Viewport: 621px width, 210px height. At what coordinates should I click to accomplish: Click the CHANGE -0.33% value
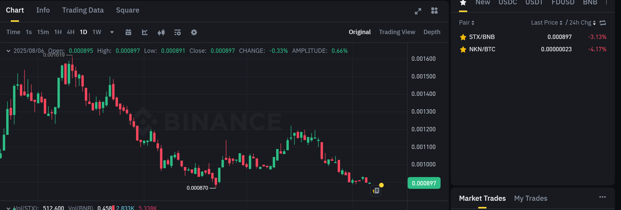tap(278, 51)
